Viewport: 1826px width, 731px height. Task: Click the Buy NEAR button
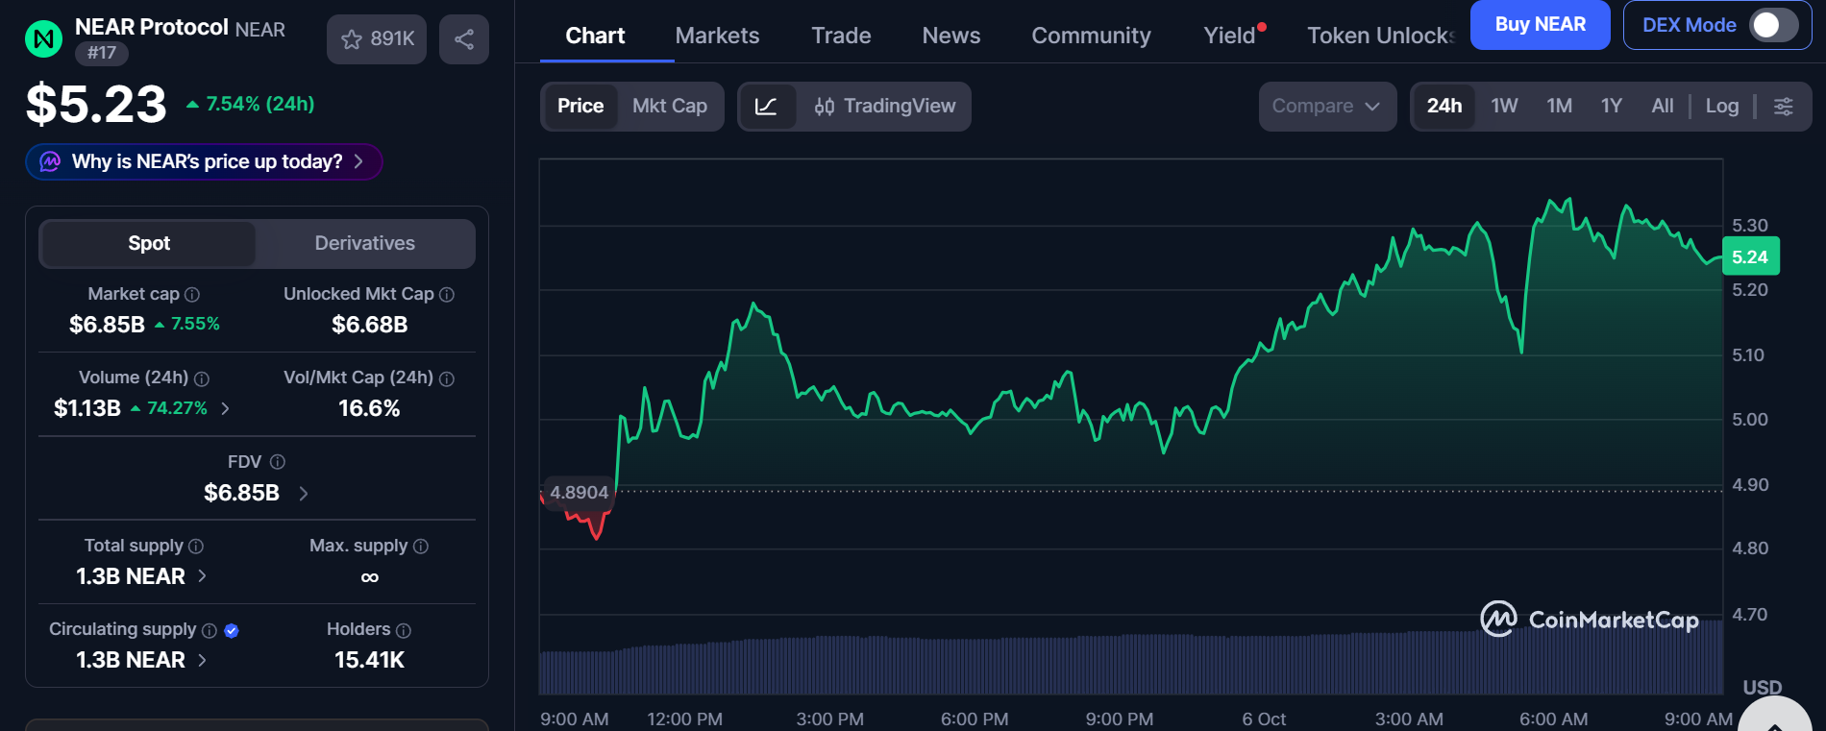point(1540,25)
